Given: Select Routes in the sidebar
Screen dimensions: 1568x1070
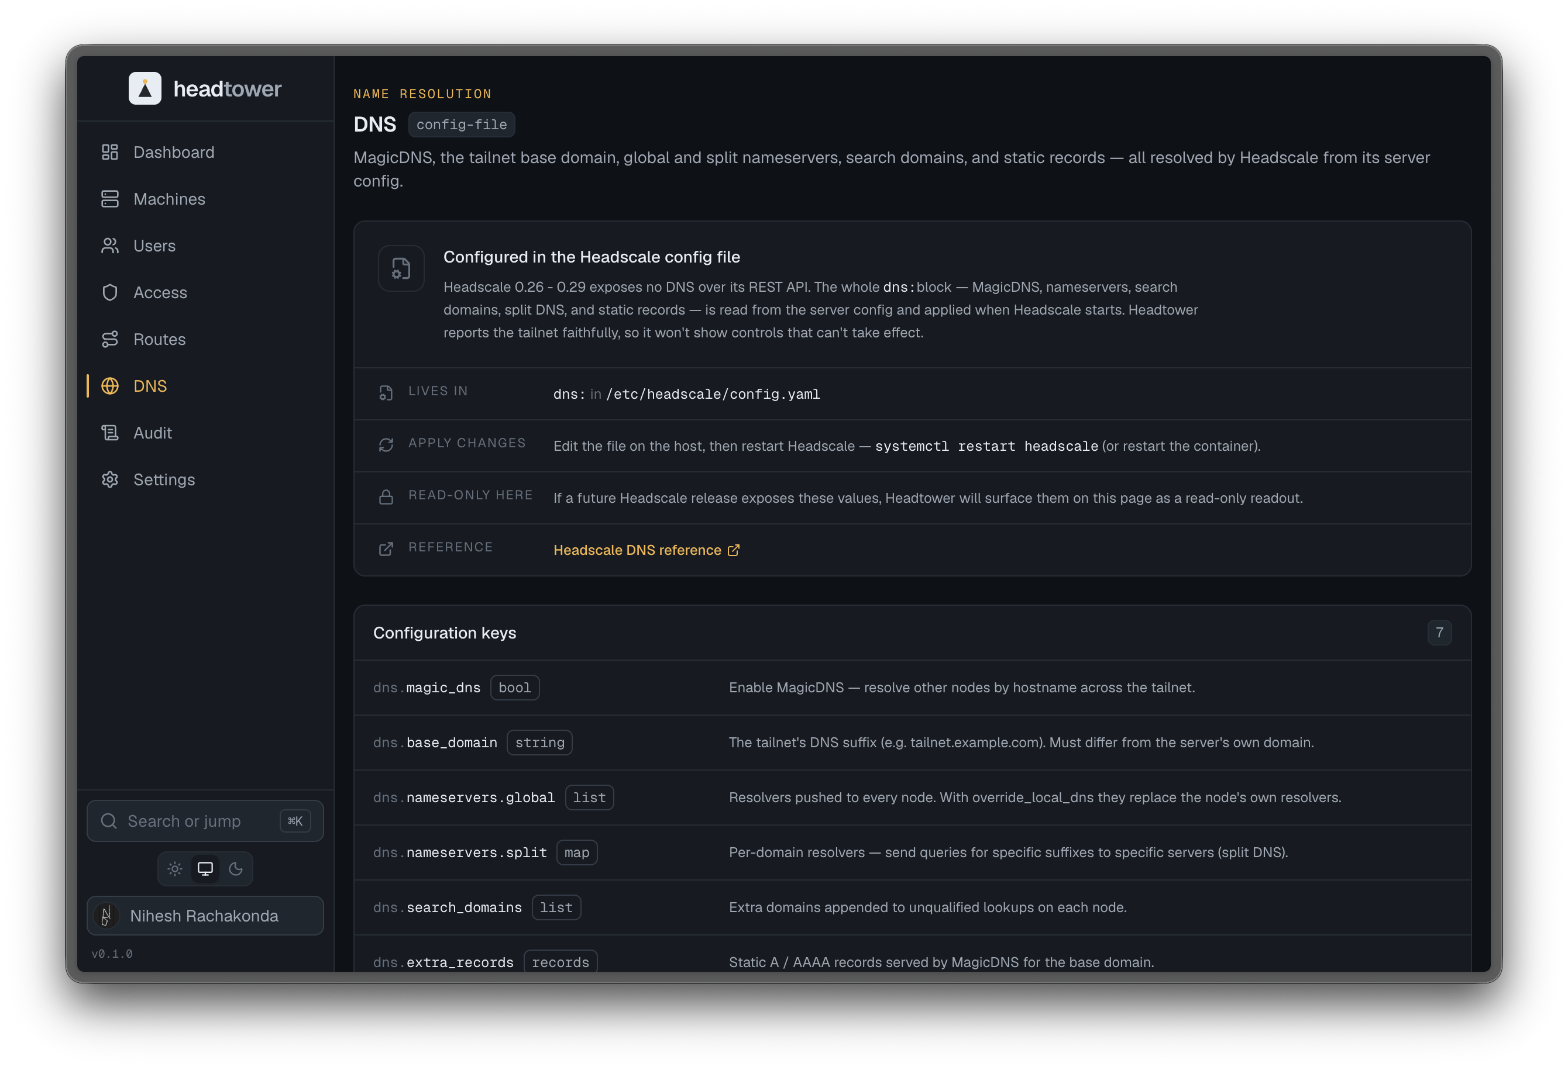Looking at the screenshot, I should [x=205, y=339].
